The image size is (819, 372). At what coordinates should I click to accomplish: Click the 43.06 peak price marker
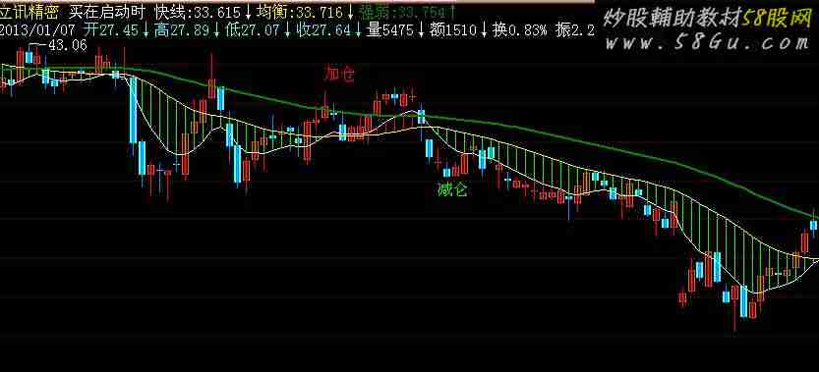(68, 46)
